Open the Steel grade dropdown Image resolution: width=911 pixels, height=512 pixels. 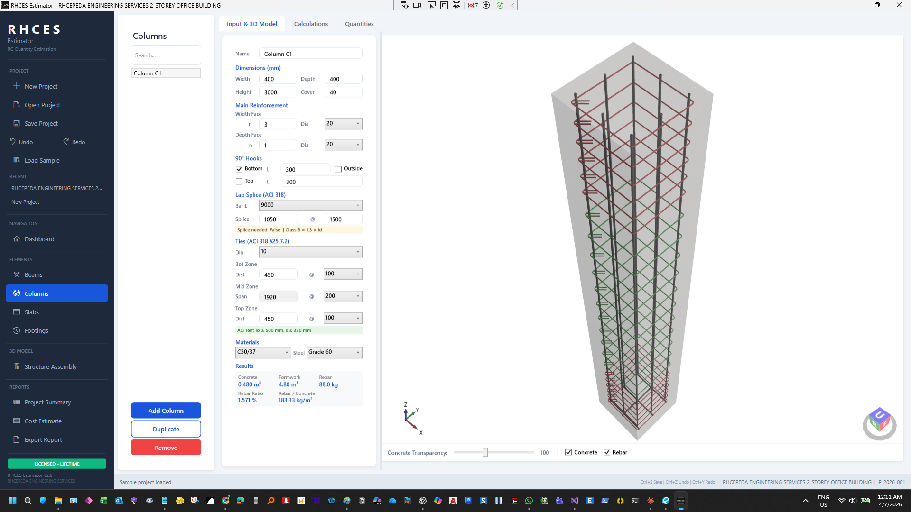click(x=334, y=352)
